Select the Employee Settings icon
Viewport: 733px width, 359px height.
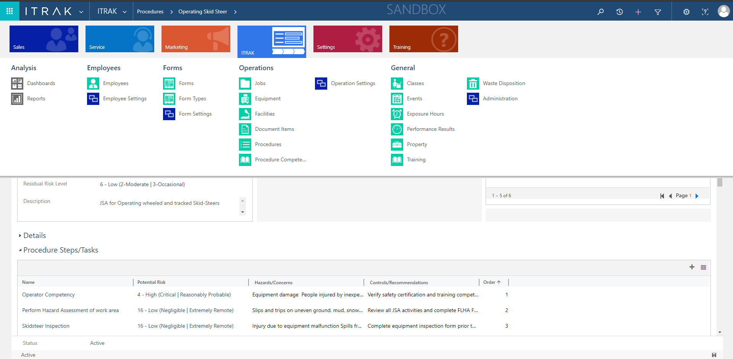click(93, 98)
